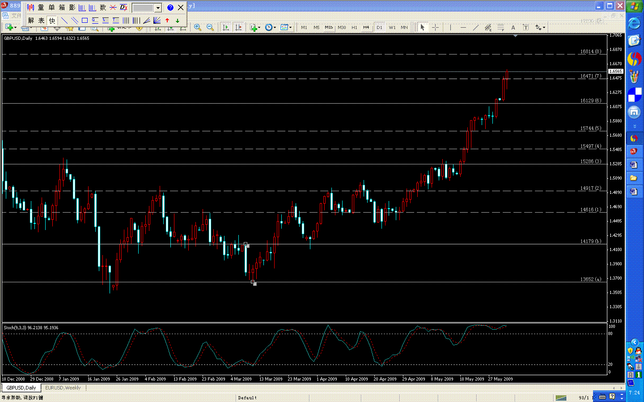644x402 pixels.
Task: Switch to GBPUSD,Daily chart tab
Action: 21,388
